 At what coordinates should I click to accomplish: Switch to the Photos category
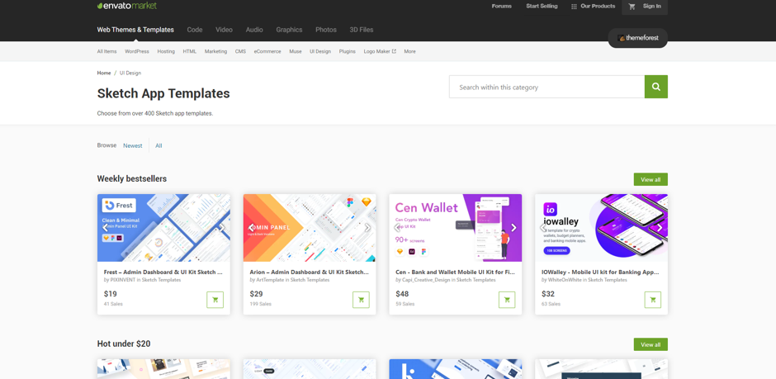pyautogui.click(x=325, y=30)
